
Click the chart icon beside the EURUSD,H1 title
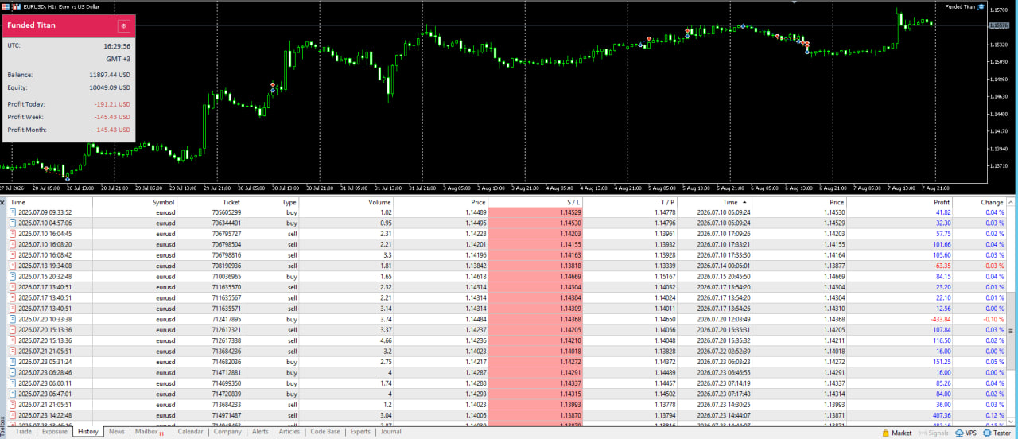17,7
